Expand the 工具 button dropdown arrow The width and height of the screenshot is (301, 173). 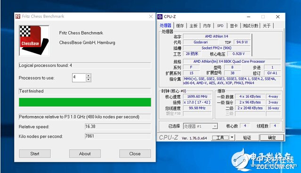click(232, 138)
